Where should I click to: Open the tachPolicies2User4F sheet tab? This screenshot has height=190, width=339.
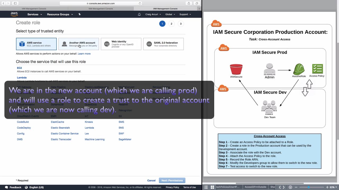[228, 187]
